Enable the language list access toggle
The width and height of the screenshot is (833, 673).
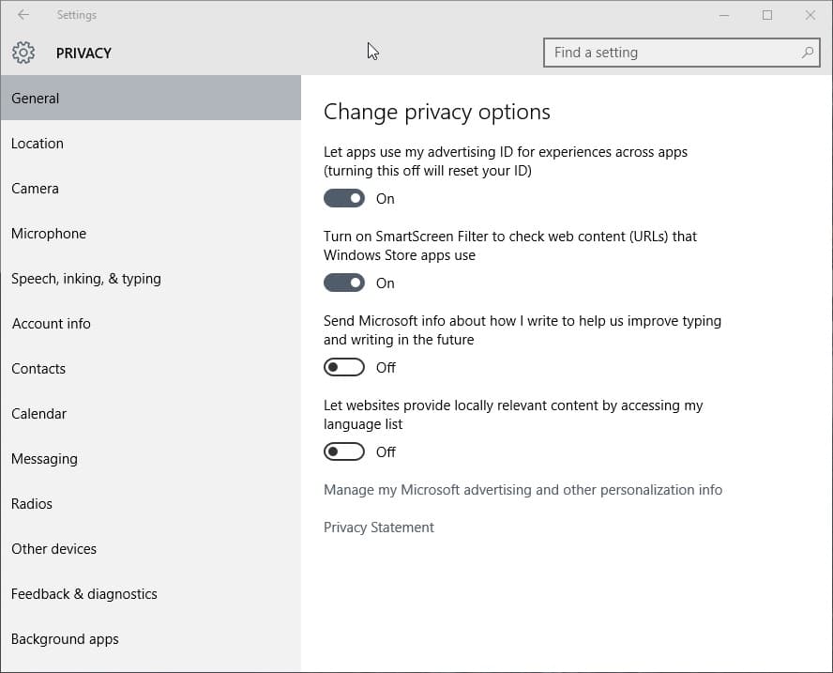pyautogui.click(x=344, y=451)
